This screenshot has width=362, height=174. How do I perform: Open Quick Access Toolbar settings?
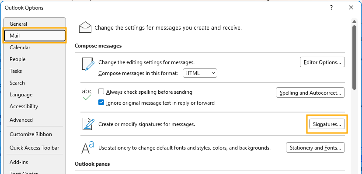point(35,148)
